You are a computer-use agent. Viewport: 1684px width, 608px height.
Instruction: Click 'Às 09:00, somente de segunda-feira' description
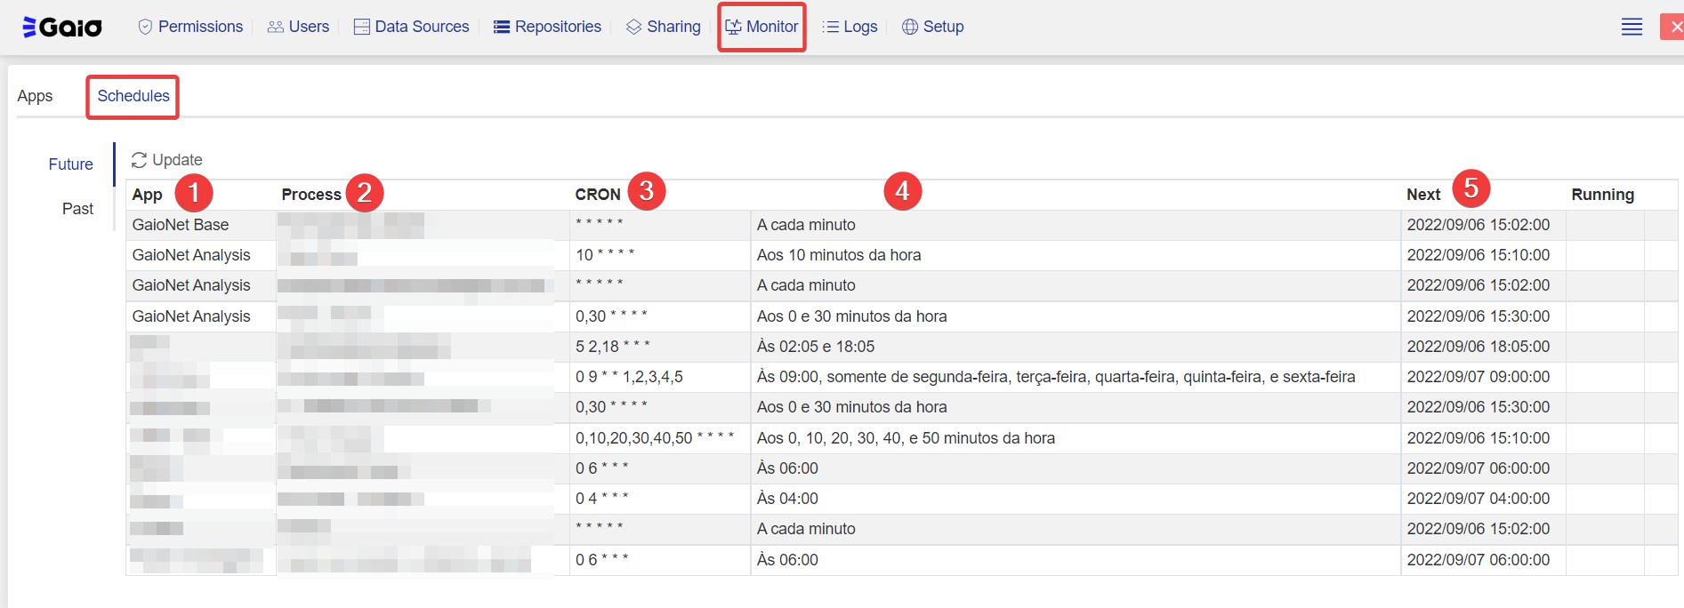[x=1056, y=377]
